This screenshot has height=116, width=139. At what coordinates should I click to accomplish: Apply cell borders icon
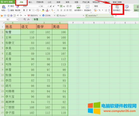point(33,10)
